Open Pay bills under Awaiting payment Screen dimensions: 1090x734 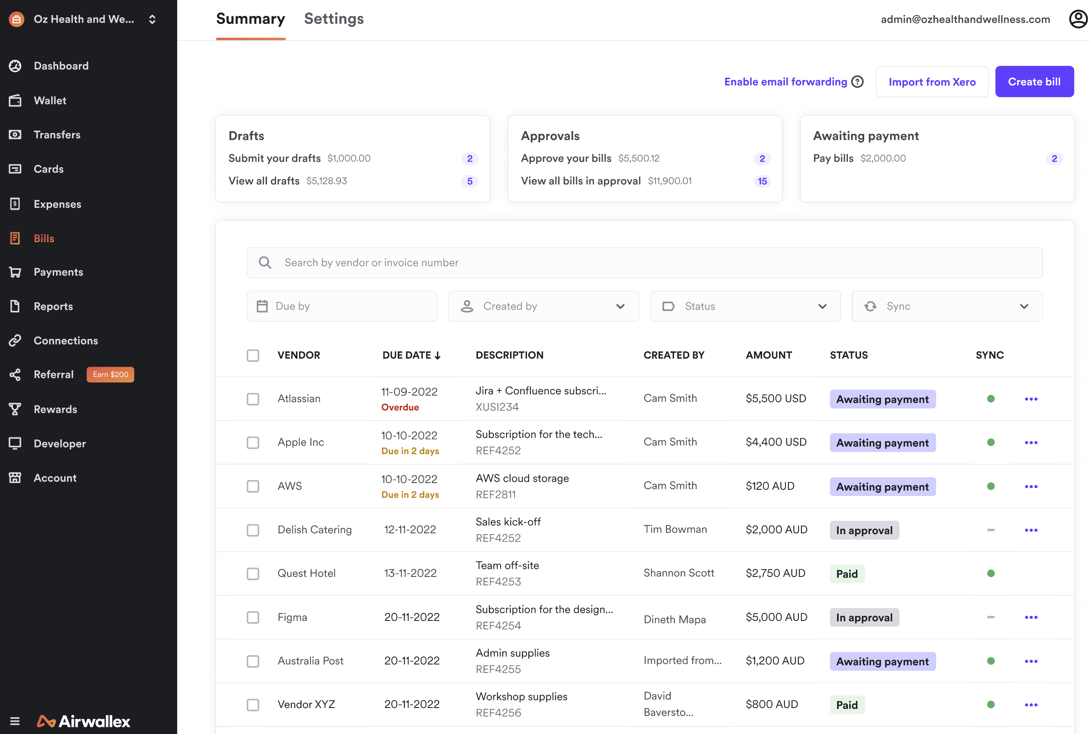833,158
